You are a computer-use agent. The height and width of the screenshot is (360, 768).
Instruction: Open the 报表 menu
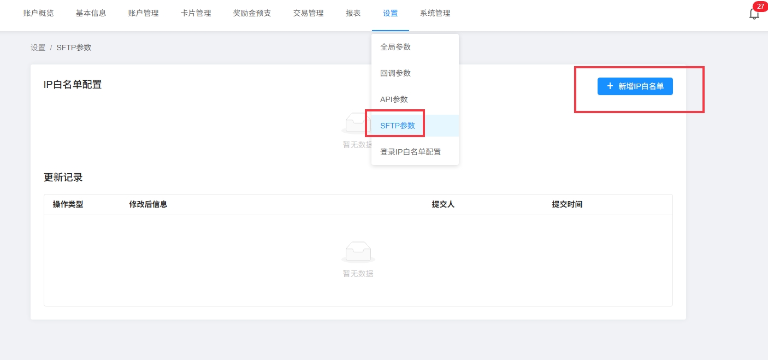(x=353, y=13)
